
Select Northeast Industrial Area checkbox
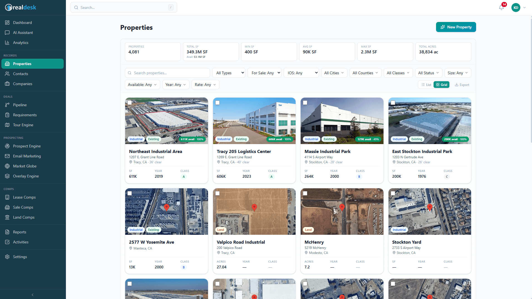coord(130,103)
